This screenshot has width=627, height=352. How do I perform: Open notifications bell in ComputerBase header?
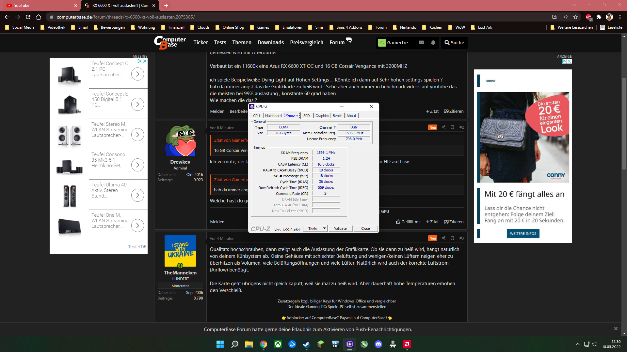433,43
